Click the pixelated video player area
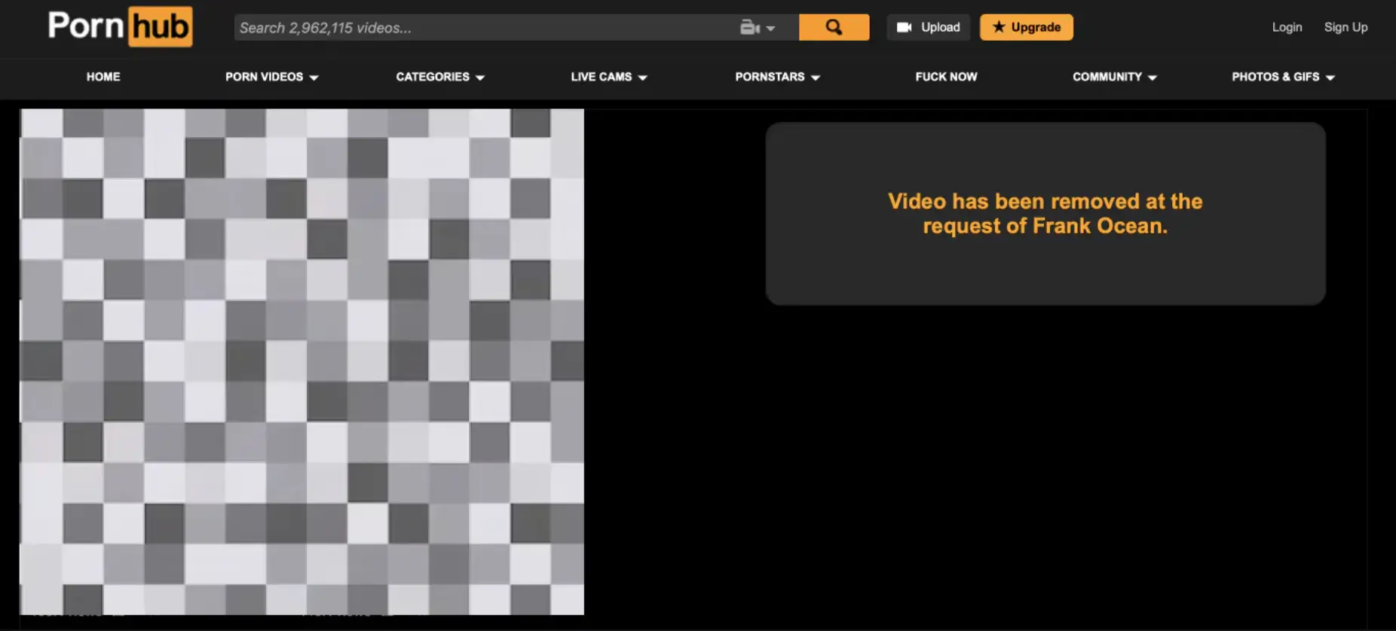The width and height of the screenshot is (1396, 631). tap(302, 361)
